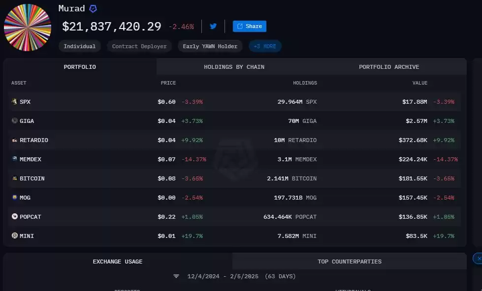
Task: Click the $83.5K MINI value
Action: (416, 236)
